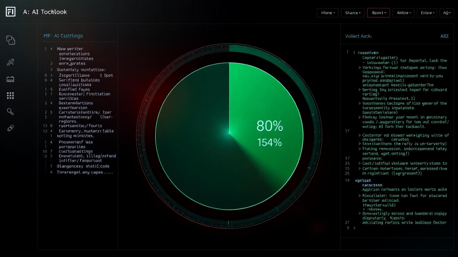
Task: Click the 154% value on the chart
Action: pyautogui.click(x=269, y=142)
